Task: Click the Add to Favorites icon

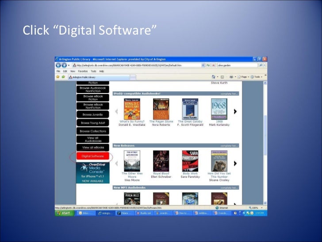Action: (63, 77)
